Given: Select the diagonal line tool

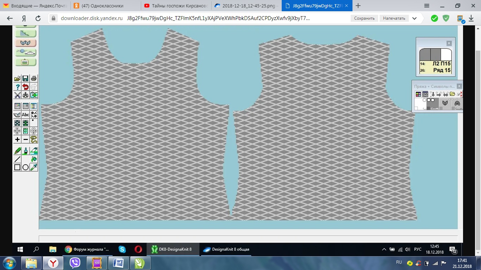Looking at the screenshot, I should 17,159.
